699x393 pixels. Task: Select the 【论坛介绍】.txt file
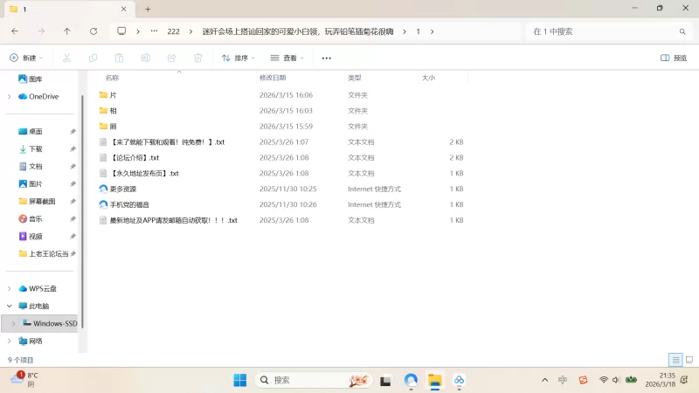135,157
